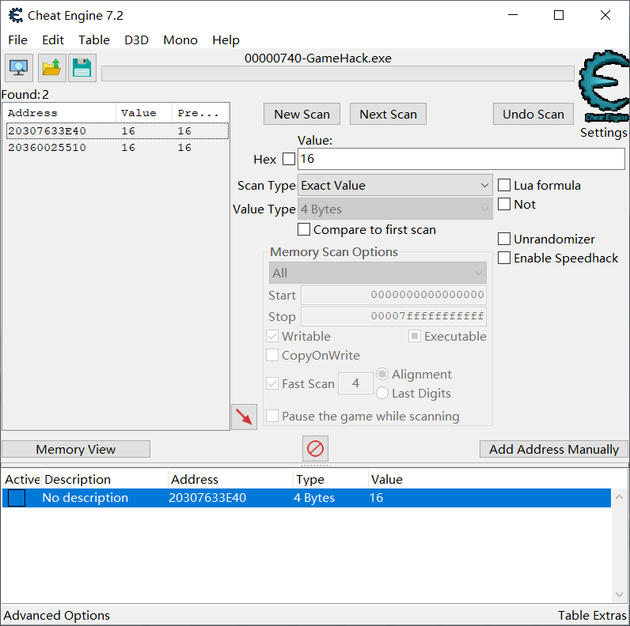The image size is (630, 626).
Task: Click the Next Scan button
Action: pos(388,115)
